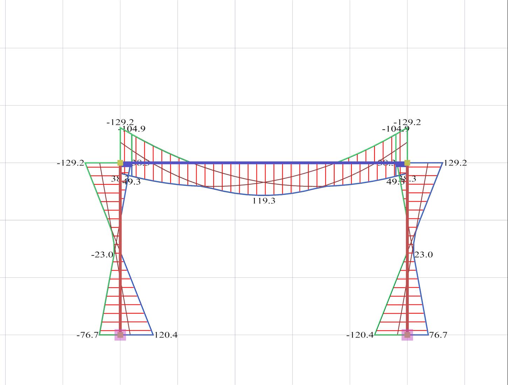Click the 129.2 label right of right joint
Screen dimensions: 508x385
(455, 163)
